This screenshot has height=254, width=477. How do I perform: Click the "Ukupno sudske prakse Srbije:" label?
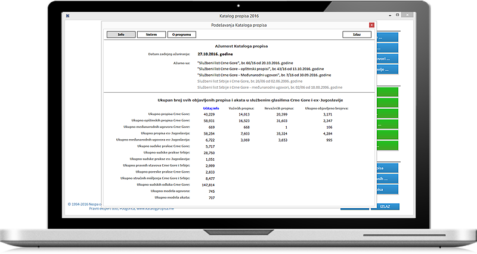pyautogui.click(x=167, y=152)
